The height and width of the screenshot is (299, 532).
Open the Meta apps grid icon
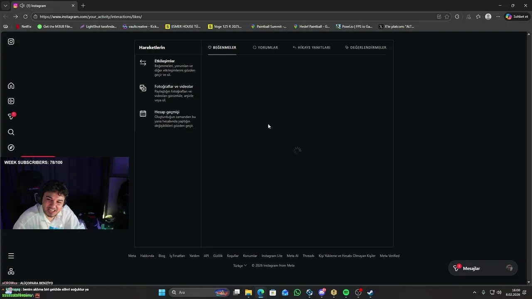[x=11, y=271]
